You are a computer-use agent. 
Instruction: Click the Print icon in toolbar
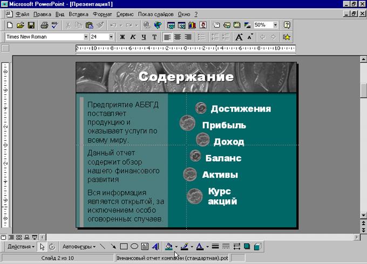(x=44, y=25)
